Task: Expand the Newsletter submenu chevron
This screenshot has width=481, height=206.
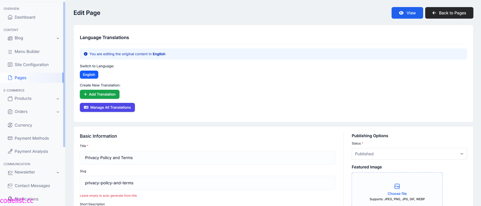Action: [58, 172]
